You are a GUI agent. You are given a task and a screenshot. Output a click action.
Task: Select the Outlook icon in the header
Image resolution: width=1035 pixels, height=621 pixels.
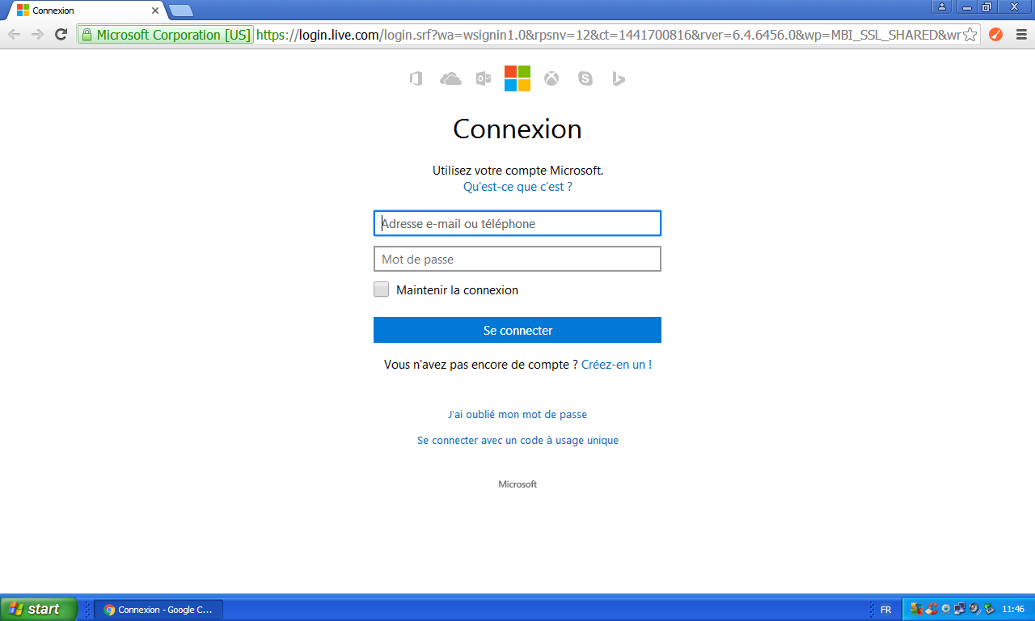tap(484, 78)
